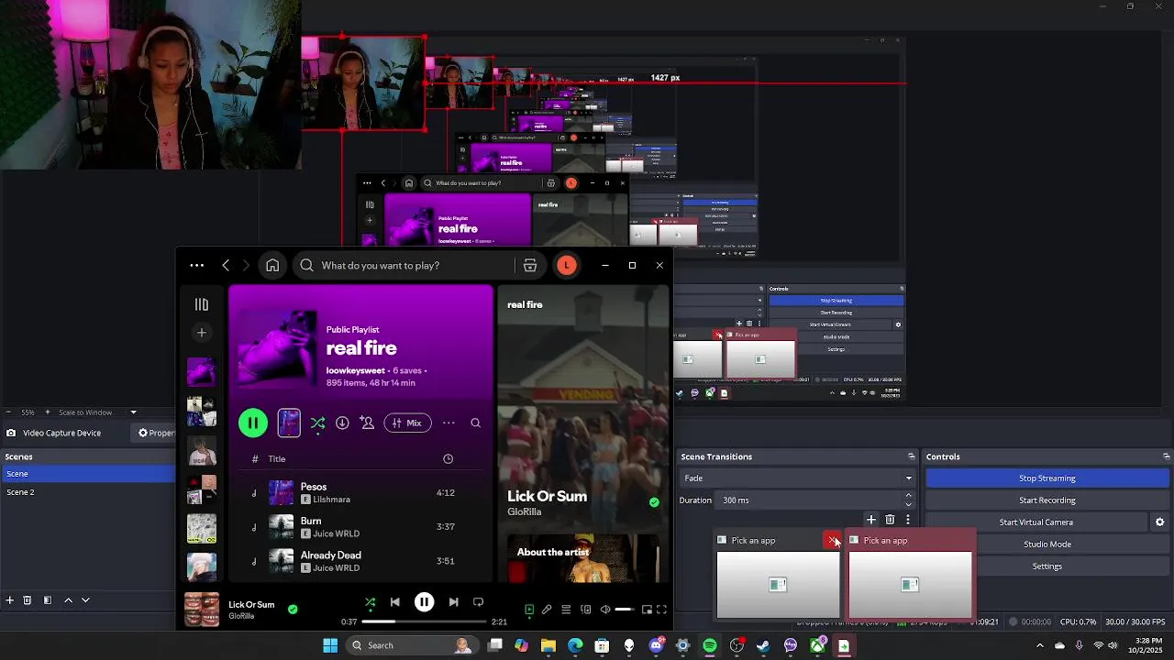The width and height of the screenshot is (1174, 660).
Task: Delete the scene transition with trash icon
Action: point(890,520)
